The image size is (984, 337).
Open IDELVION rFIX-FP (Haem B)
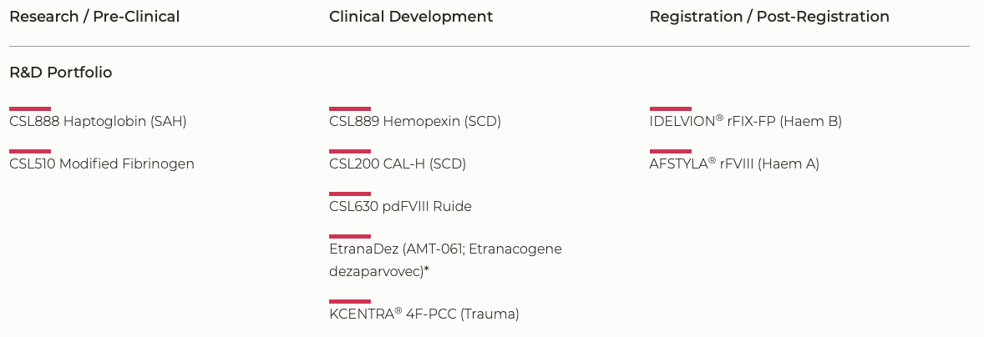click(x=745, y=122)
